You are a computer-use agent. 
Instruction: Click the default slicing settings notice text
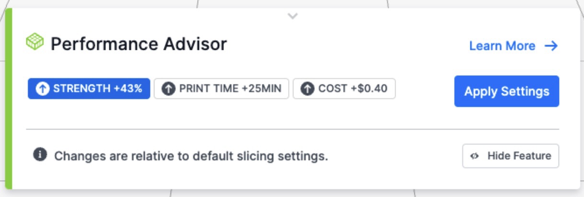tap(191, 156)
